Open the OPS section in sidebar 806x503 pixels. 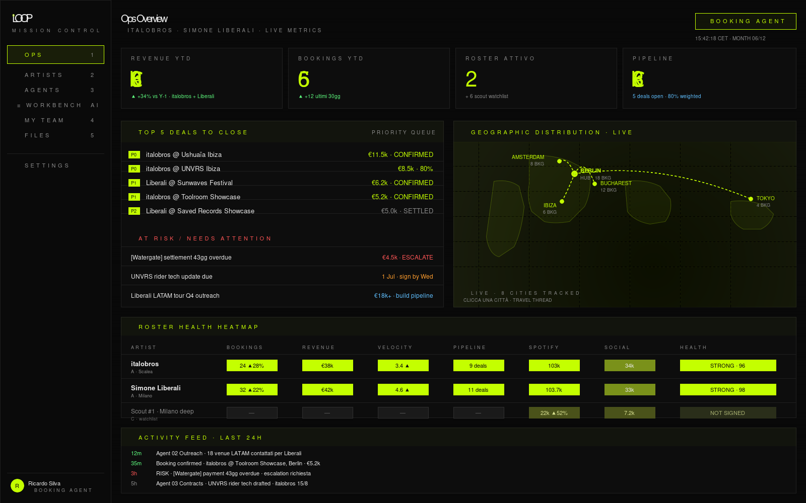(x=55, y=55)
